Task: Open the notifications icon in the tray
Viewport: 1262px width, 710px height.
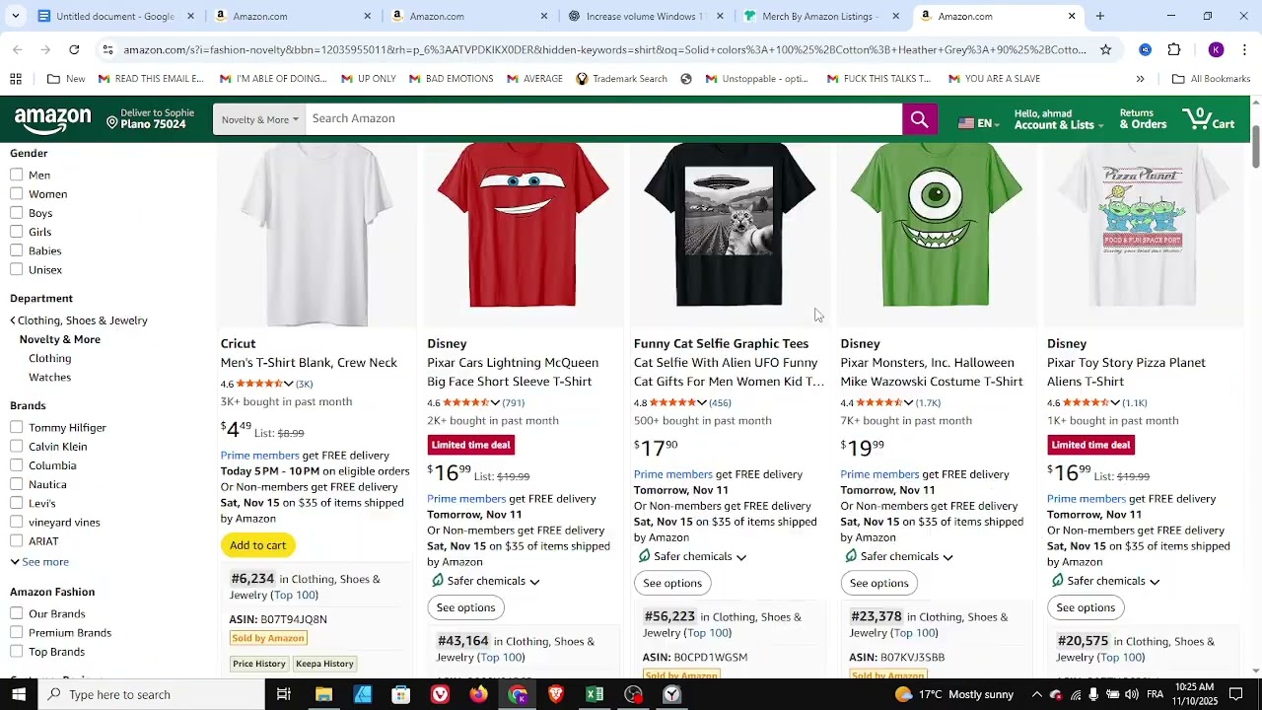Action: pos(1235,694)
